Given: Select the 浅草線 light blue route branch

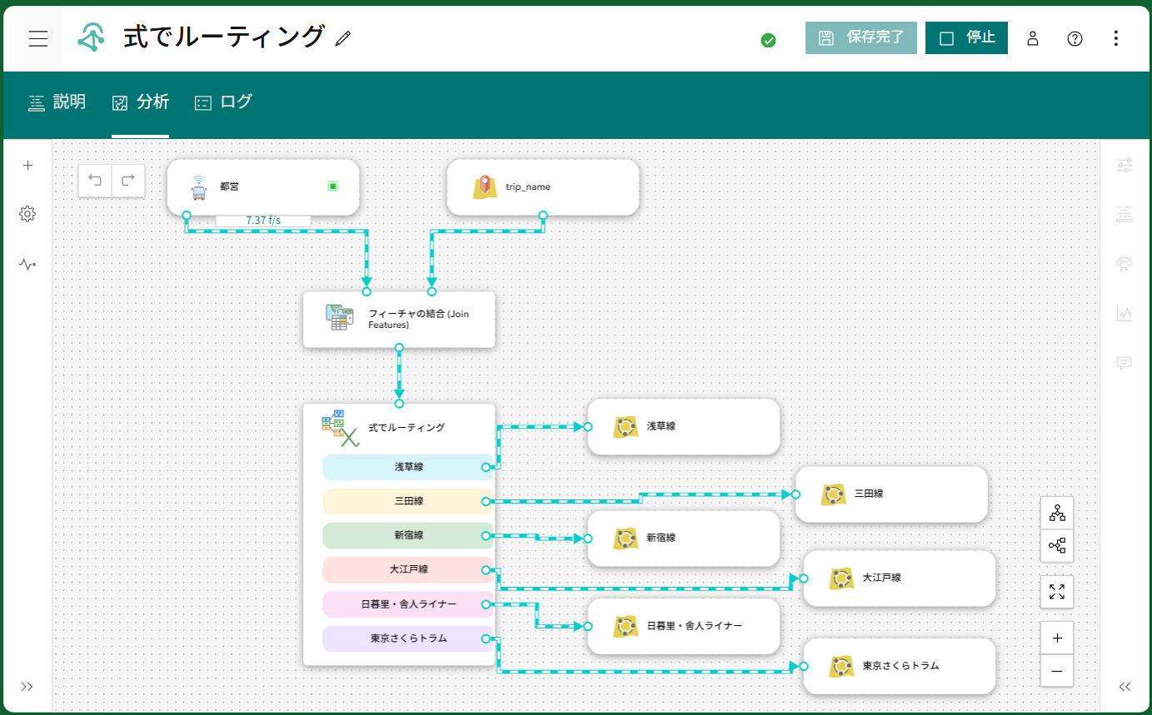Looking at the screenshot, I should click(x=408, y=467).
